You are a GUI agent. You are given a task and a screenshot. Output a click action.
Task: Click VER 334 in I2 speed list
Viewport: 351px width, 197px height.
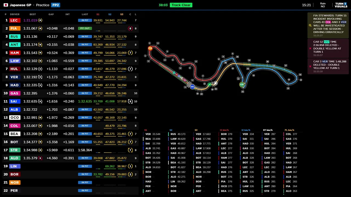(248, 134)
